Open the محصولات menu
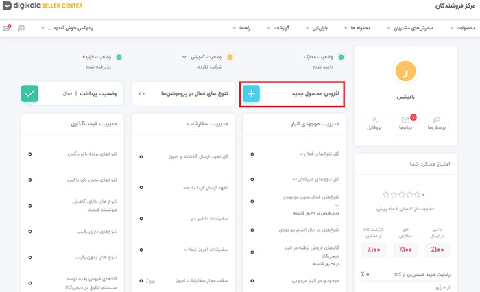480x292 pixels. pyautogui.click(x=463, y=28)
